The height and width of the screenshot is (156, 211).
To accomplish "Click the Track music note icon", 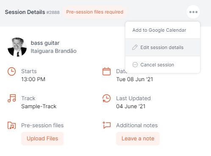I will [12, 98].
